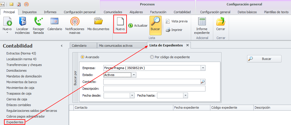Screen dimensions: 291x125
Task: Sort by Código expediente column header
Action: tap(232, 108)
